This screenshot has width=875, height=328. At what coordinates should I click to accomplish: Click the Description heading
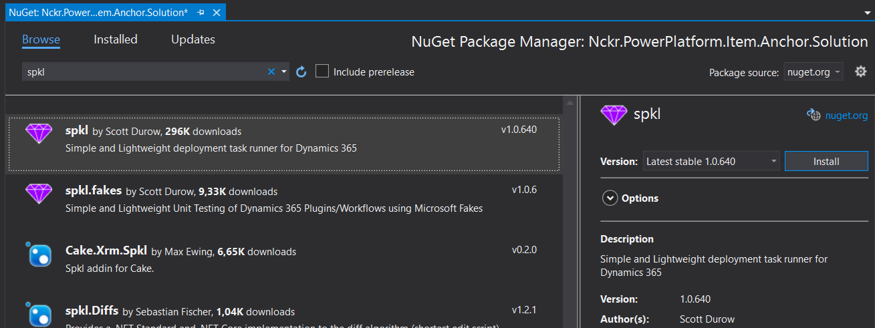[x=627, y=239]
